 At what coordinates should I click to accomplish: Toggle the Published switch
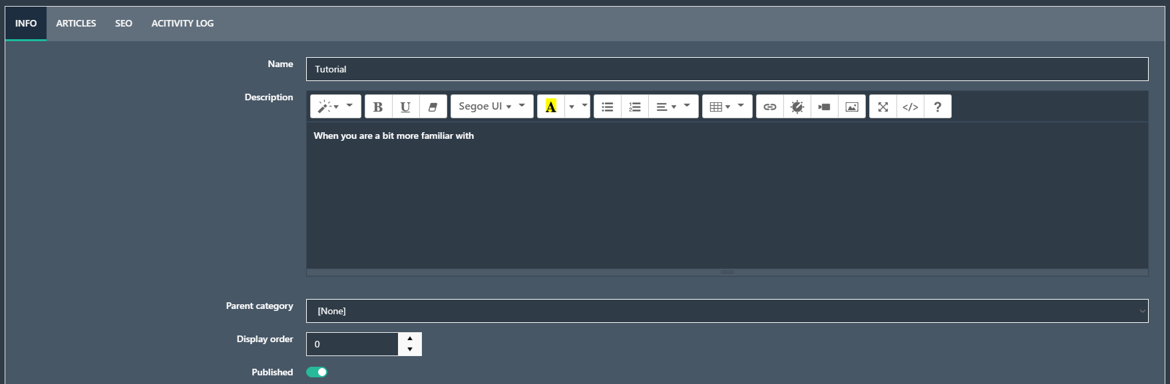click(317, 372)
